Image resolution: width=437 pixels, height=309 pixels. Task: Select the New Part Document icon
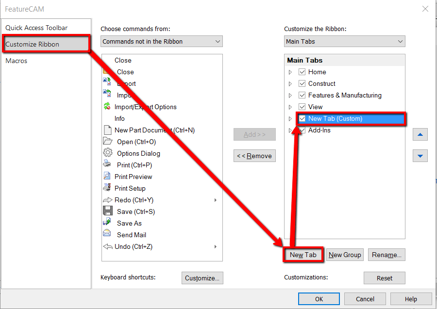coord(108,130)
